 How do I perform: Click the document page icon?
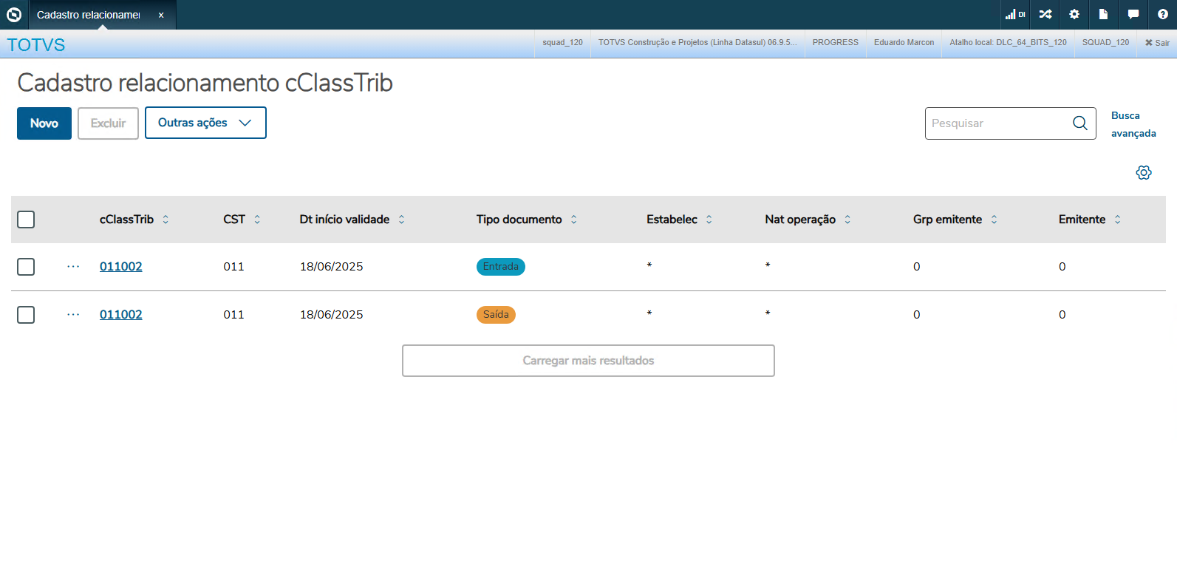(1103, 14)
